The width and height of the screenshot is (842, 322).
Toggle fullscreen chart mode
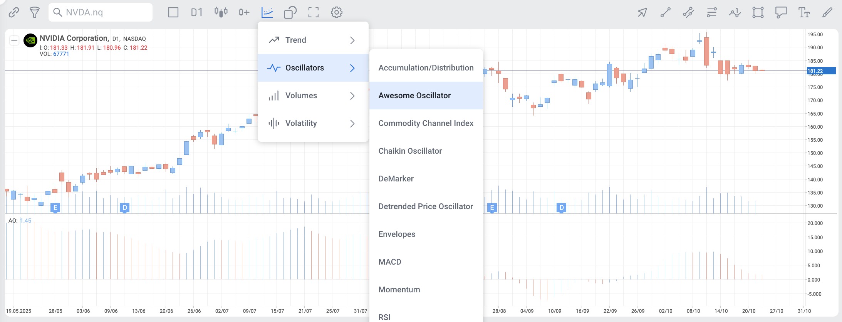[x=314, y=12]
